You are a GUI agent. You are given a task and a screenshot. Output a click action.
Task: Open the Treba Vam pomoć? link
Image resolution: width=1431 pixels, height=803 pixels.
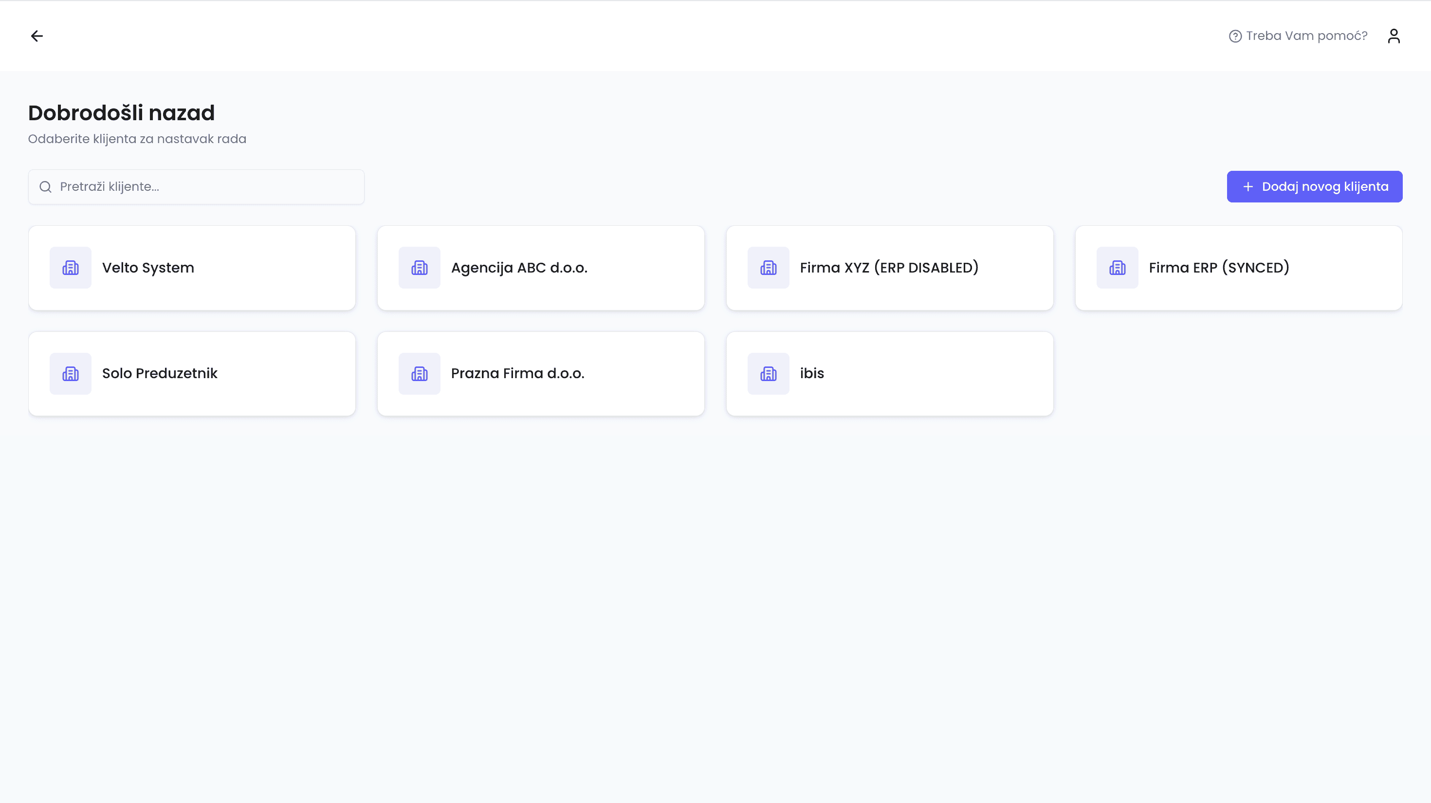tap(1306, 36)
